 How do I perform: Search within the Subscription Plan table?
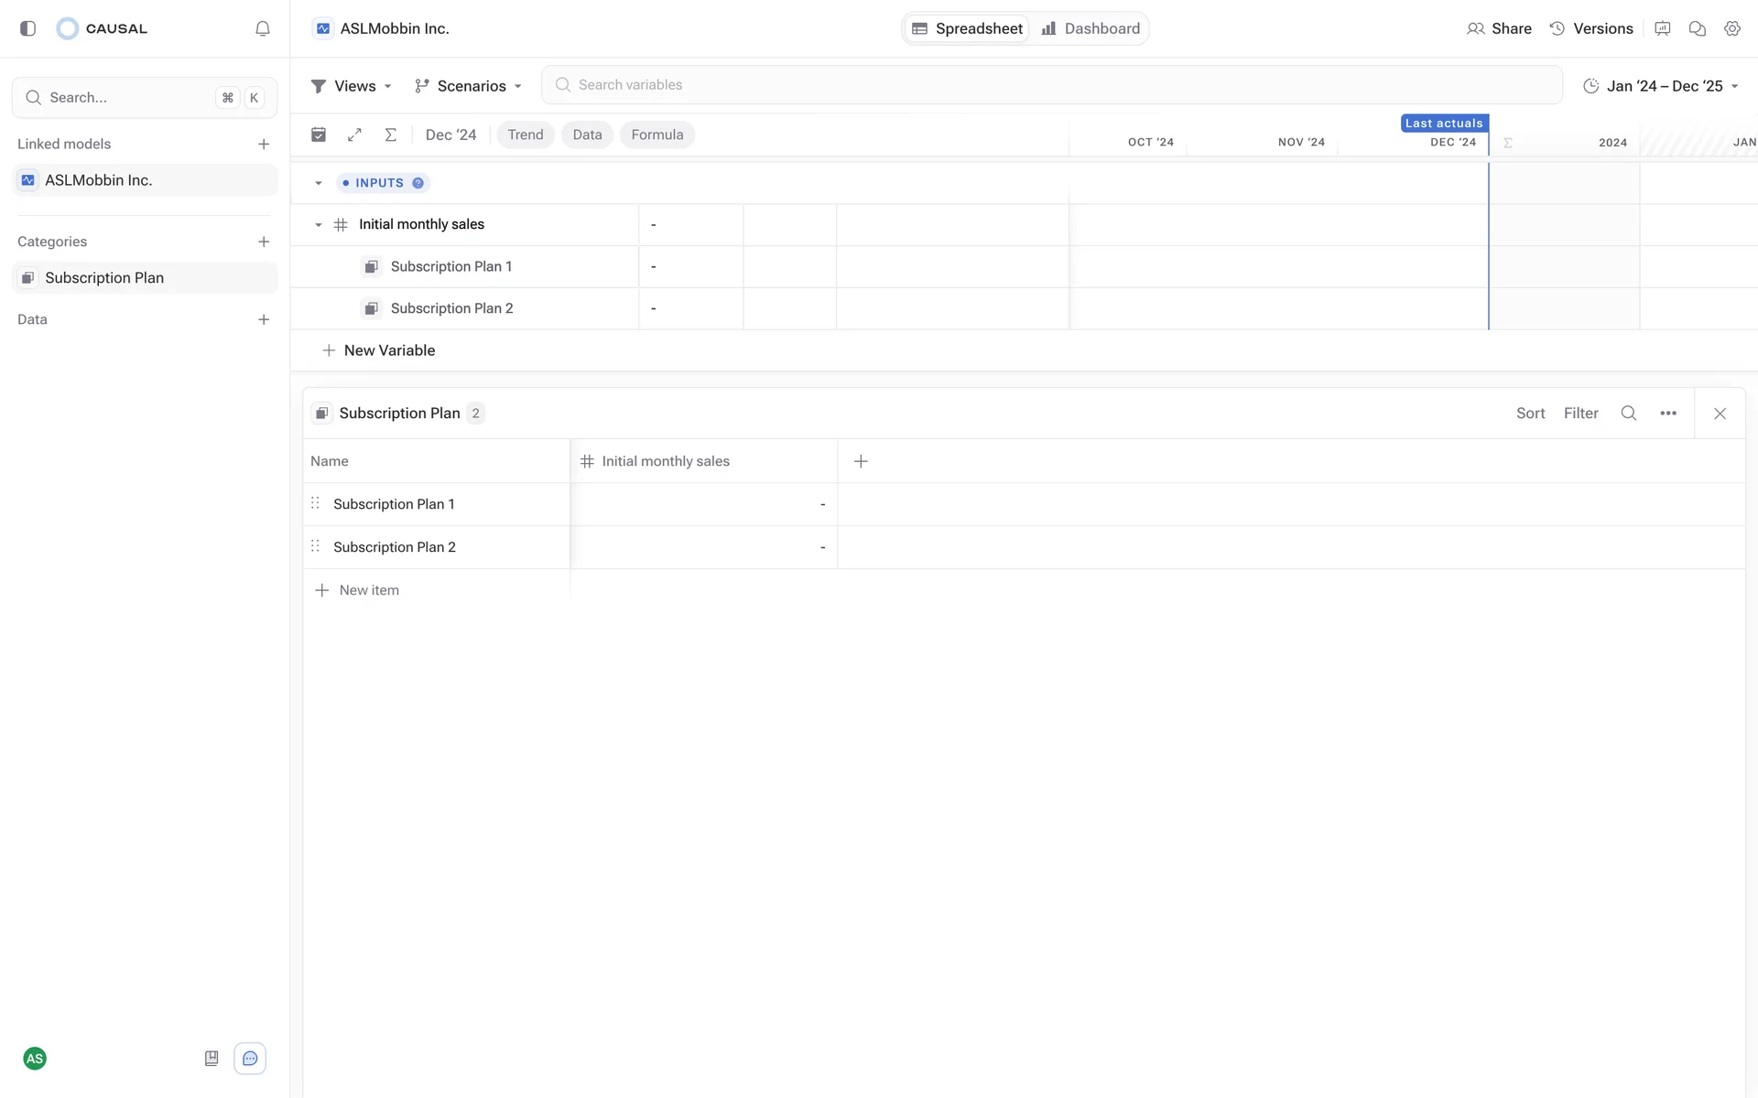coord(1628,413)
